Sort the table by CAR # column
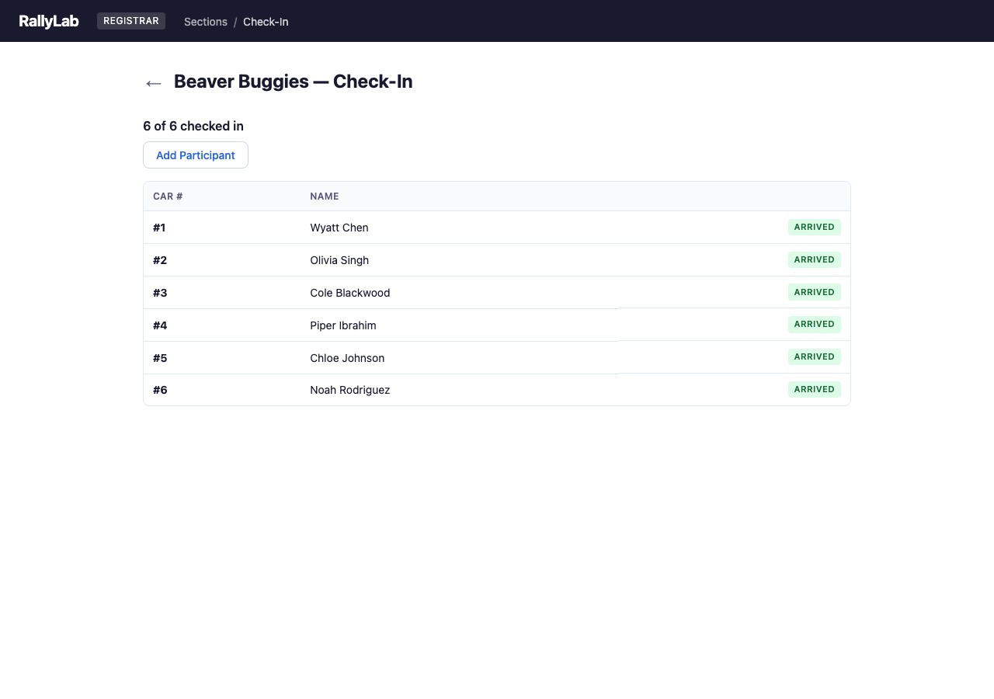Screen dimensions: 994x699 tap(167, 196)
